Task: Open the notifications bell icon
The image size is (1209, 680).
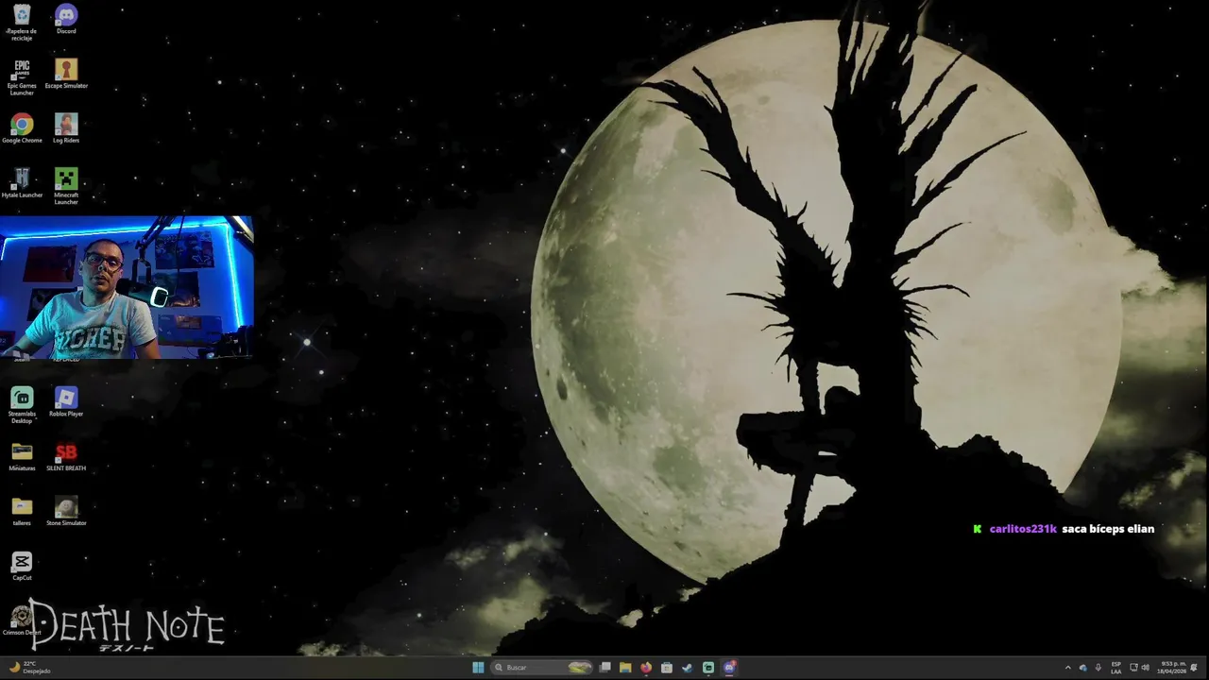Action: click(1194, 668)
